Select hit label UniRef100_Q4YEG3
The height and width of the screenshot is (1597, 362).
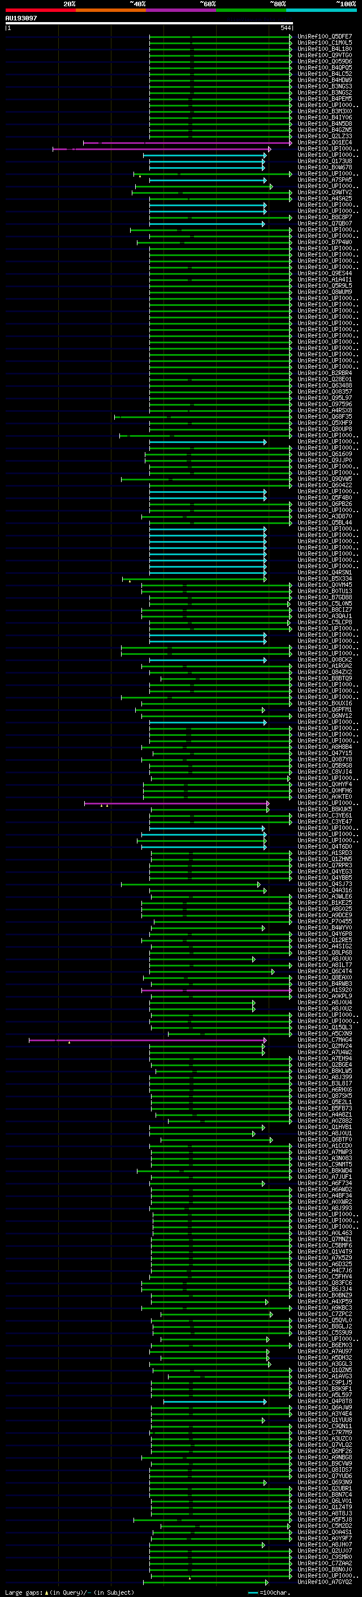point(325,872)
